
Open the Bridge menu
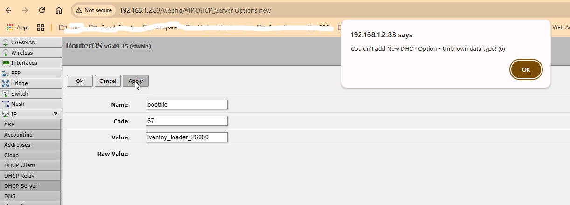click(30, 83)
